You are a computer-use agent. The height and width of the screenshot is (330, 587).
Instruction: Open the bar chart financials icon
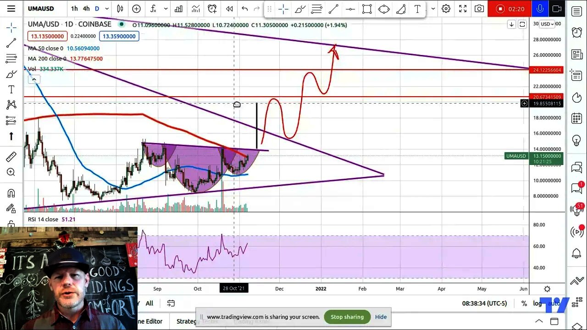click(x=178, y=8)
